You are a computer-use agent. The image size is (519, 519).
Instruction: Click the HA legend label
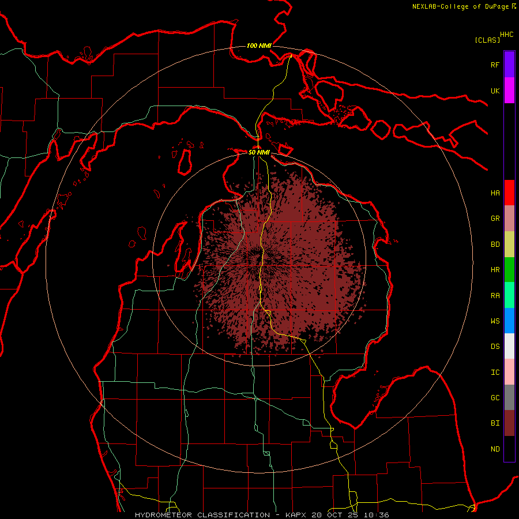pyautogui.click(x=495, y=193)
